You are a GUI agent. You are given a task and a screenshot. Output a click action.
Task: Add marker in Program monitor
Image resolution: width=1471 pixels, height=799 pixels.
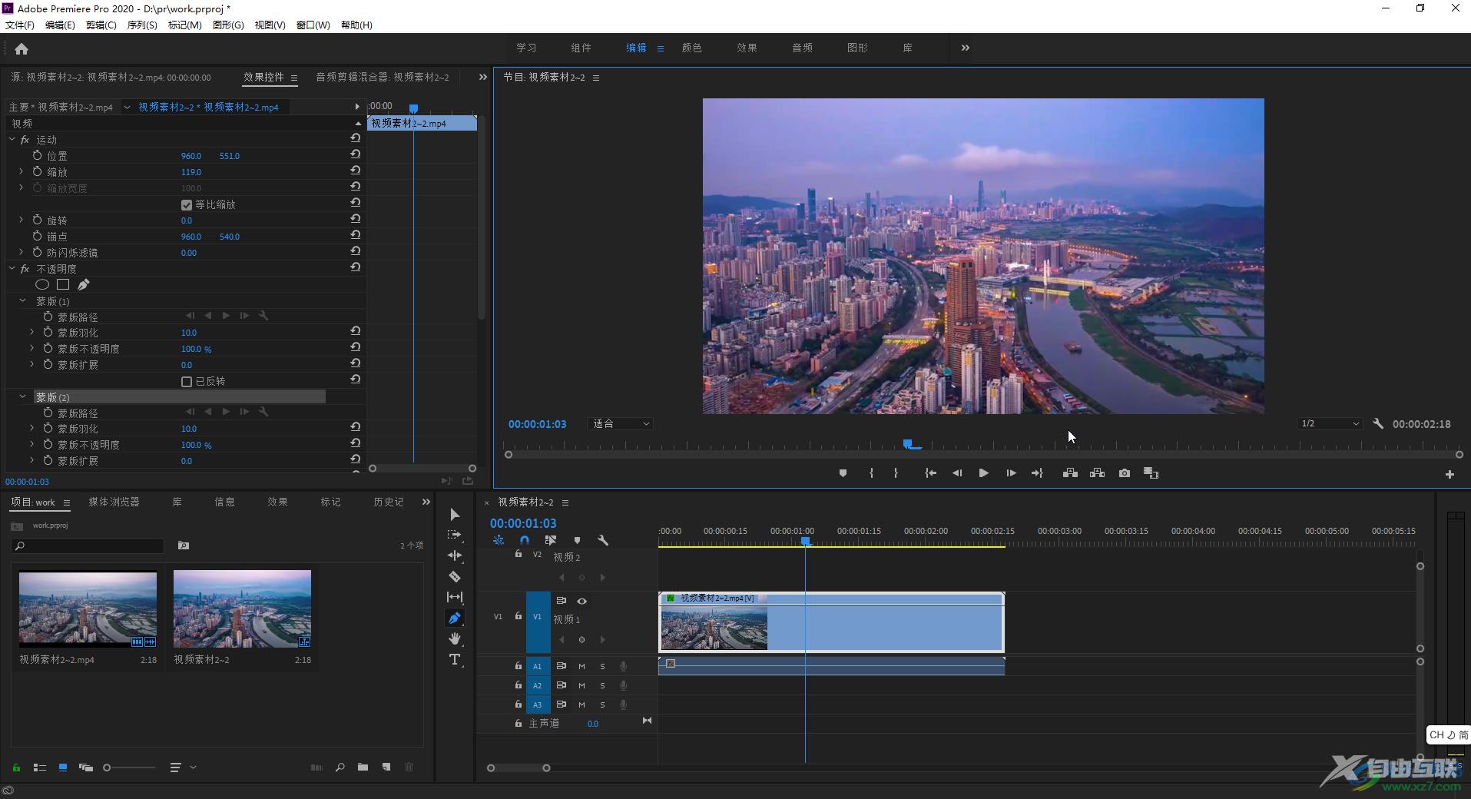click(843, 473)
